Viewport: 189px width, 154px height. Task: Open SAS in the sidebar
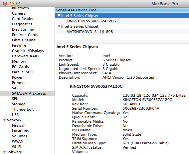click(15, 88)
